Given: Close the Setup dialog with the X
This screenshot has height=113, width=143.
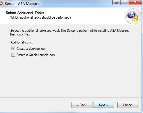Looking at the screenshot, I should tap(135, 2).
